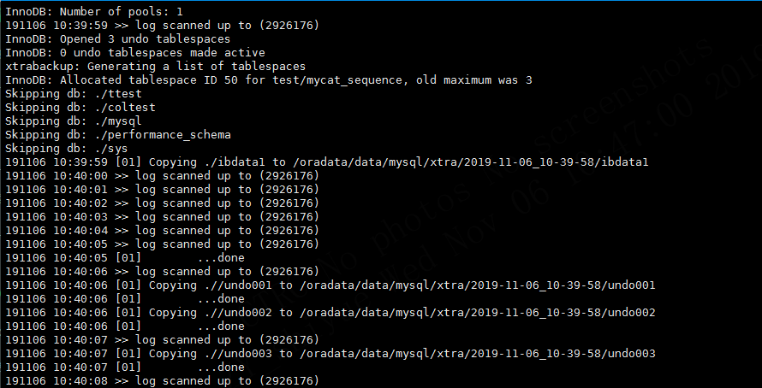
Task: Click the 10:39:59 log scanned line
Action: pos(163,26)
